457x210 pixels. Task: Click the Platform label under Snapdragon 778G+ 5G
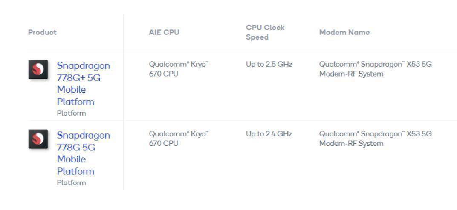(71, 113)
